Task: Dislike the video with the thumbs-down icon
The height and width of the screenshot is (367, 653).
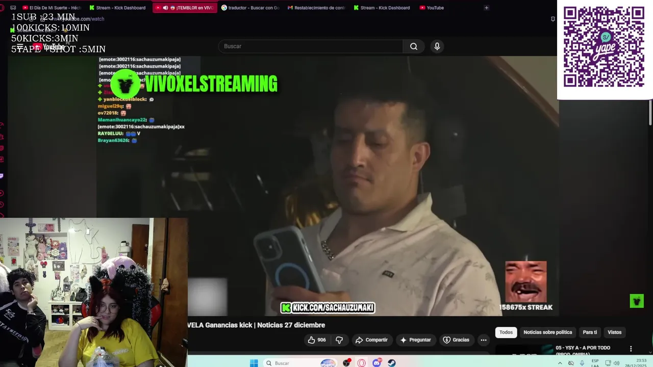Action: coord(339,340)
